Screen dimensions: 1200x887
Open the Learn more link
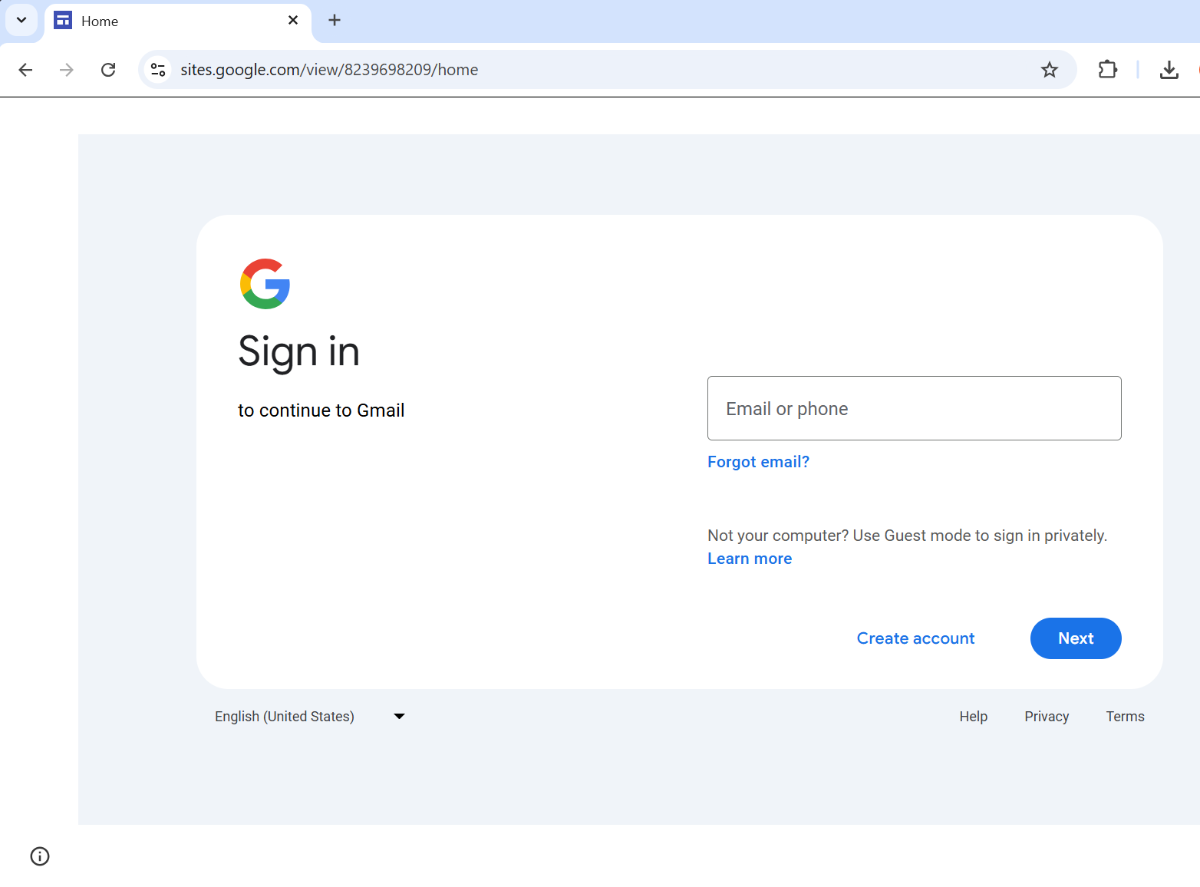(x=750, y=559)
